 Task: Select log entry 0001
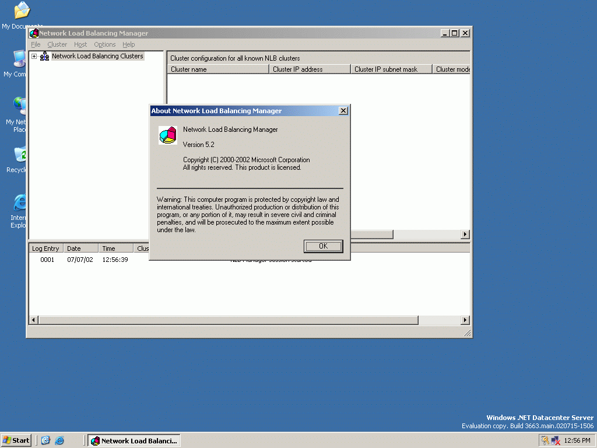click(x=47, y=260)
